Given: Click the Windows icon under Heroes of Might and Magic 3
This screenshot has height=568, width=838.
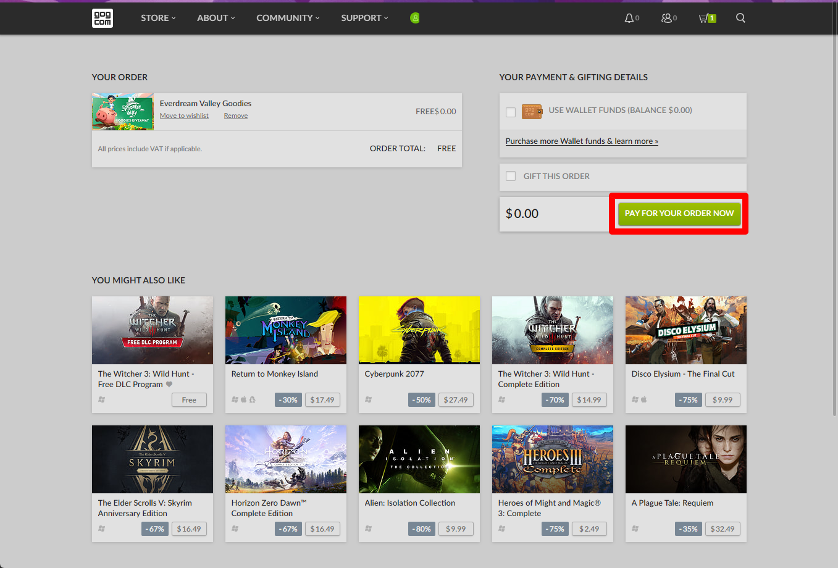Looking at the screenshot, I should pyautogui.click(x=502, y=528).
